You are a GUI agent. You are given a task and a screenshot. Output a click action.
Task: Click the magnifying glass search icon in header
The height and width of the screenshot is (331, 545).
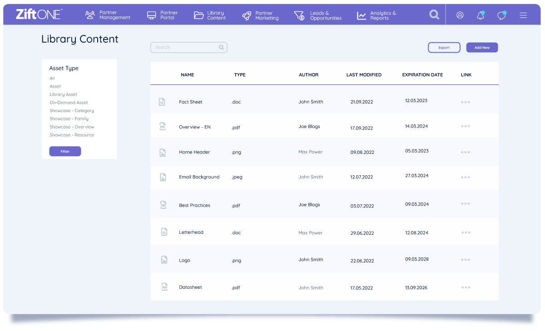pos(434,15)
